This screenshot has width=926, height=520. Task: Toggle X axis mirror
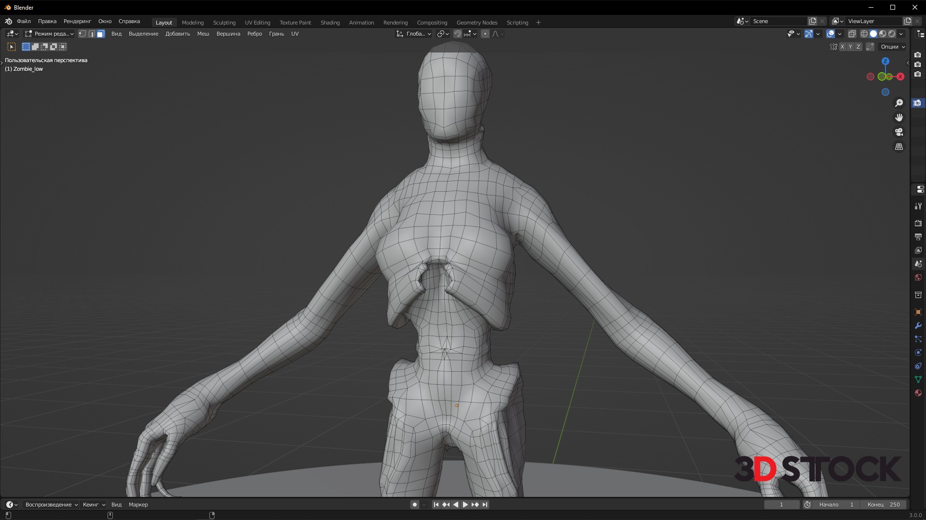(x=842, y=47)
